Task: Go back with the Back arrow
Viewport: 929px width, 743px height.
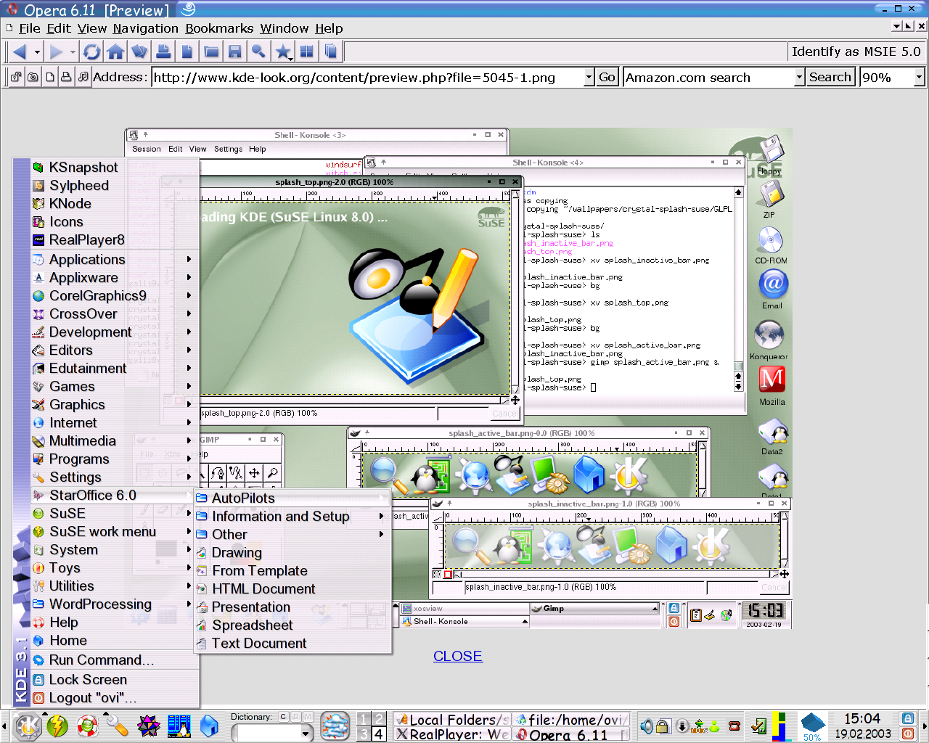Action: tap(19, 52)
